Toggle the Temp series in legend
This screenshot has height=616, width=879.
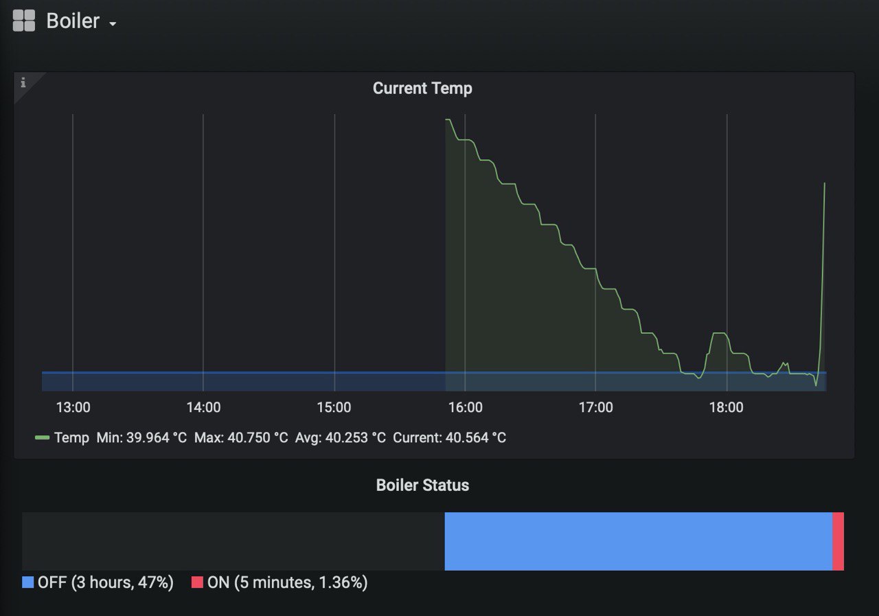(x=71, y=437)
